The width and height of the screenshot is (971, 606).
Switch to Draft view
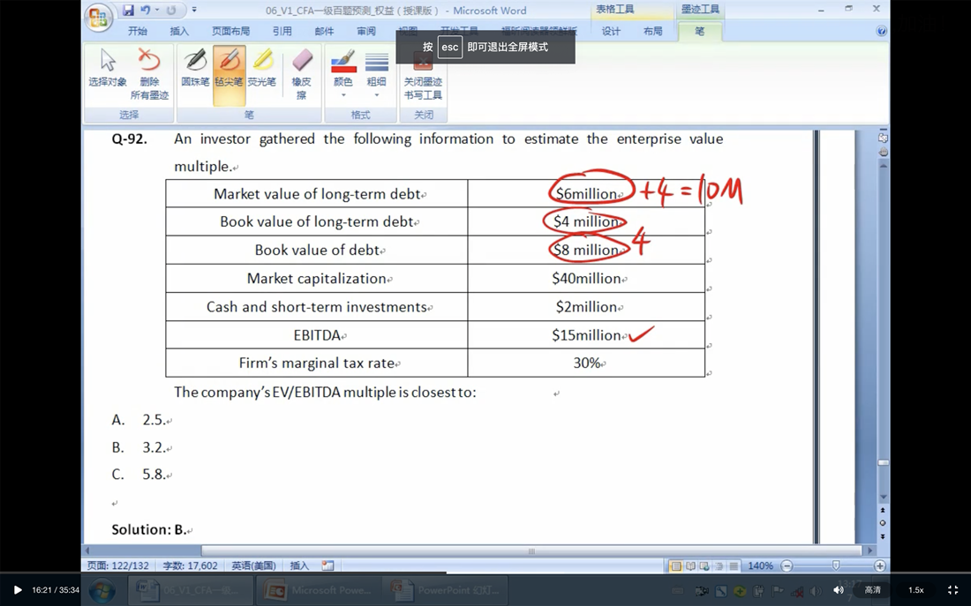pos(734,565)
